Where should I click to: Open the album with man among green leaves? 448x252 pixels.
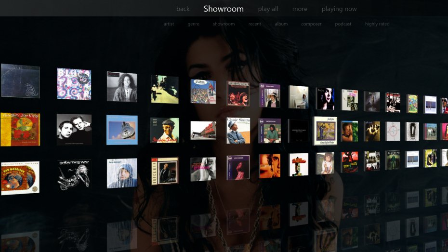click(349, 131)
